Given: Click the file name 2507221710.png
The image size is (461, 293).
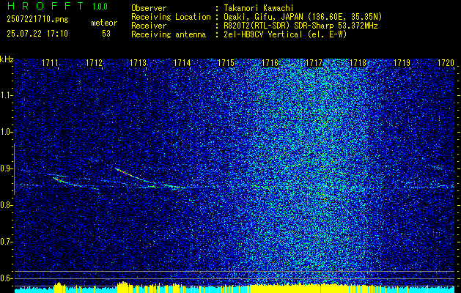Looking at the screenshot, I should (37, 20).
